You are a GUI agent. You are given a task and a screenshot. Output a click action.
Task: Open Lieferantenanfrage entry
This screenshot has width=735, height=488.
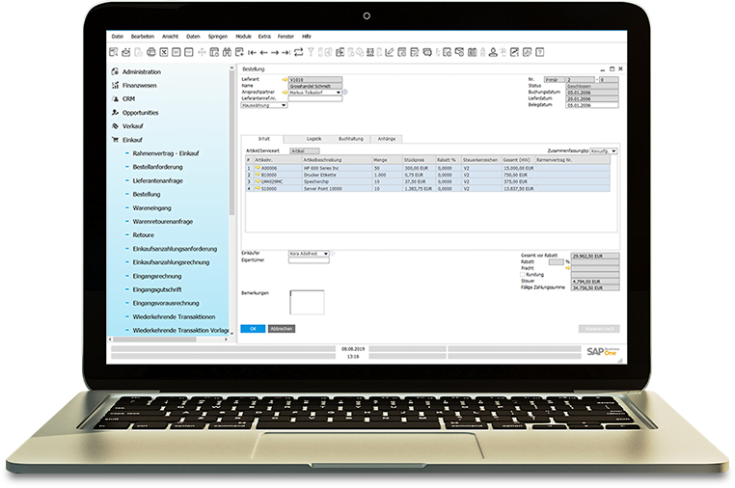158,180
